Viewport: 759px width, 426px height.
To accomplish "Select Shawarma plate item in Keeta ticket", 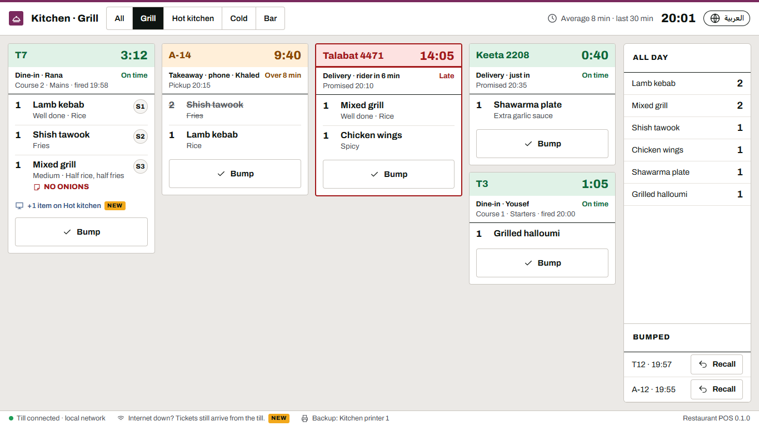I will (x=542, y=110).
